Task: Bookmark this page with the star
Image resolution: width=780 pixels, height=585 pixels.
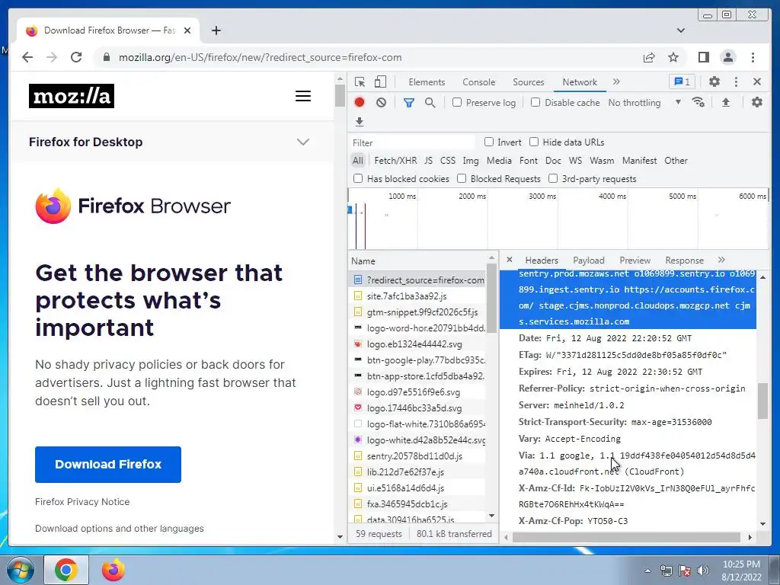Action: point(673,57)
